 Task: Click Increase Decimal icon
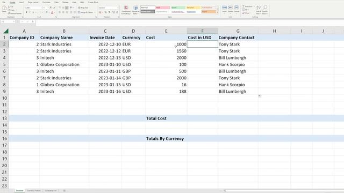113,12
